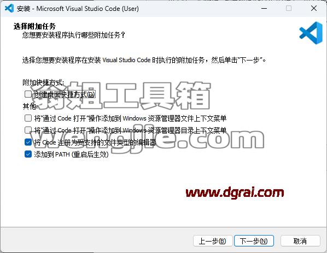Check the 创建桌面快捷方式(D) checkbox
The height and width of the screenshot is (253, 327).
[x=28, y=94]
